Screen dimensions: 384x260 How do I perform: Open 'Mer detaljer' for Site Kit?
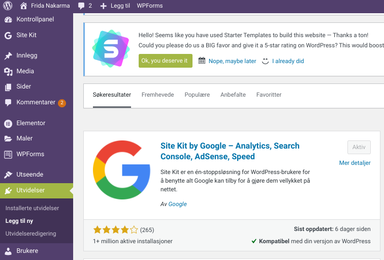[355, 163]
